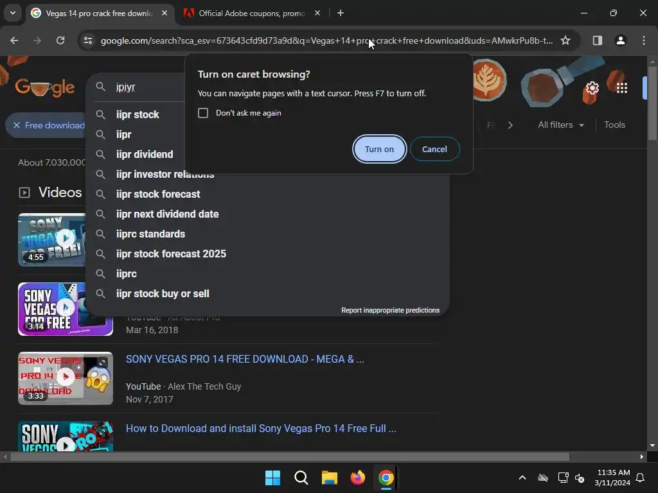This screenshot has width=658, height=493.
Task: Click the browser back arrow
Action: [14, 40]
